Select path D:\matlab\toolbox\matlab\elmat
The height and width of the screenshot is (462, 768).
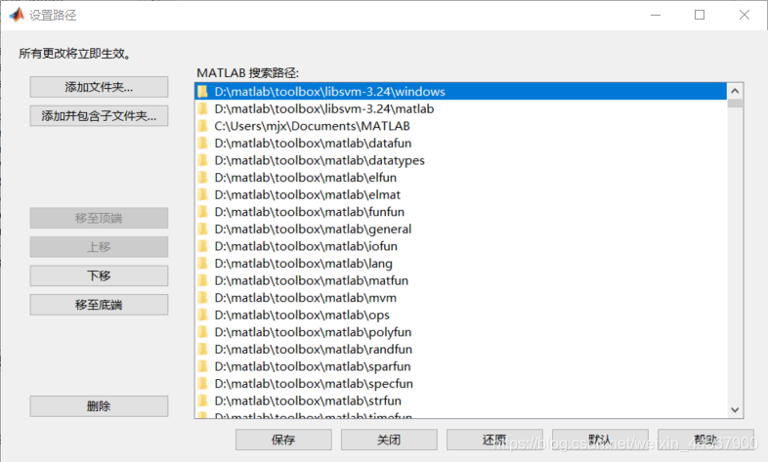point(461,194)
